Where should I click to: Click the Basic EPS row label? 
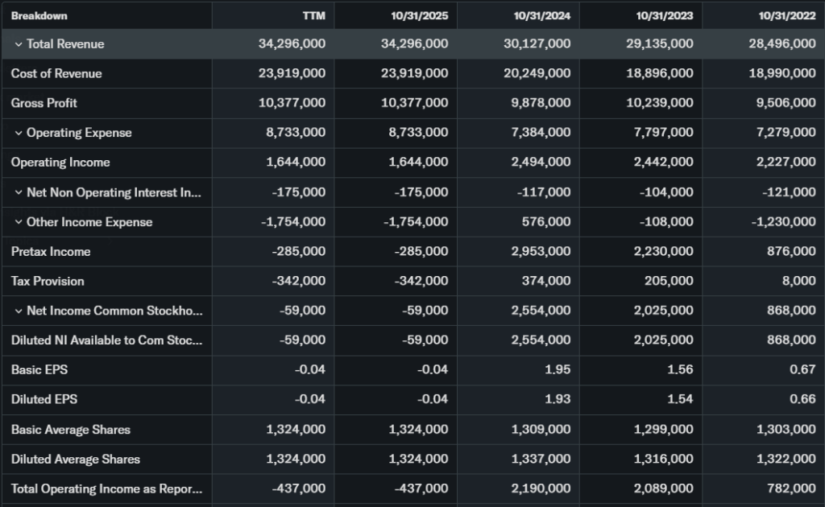(39, 370)
